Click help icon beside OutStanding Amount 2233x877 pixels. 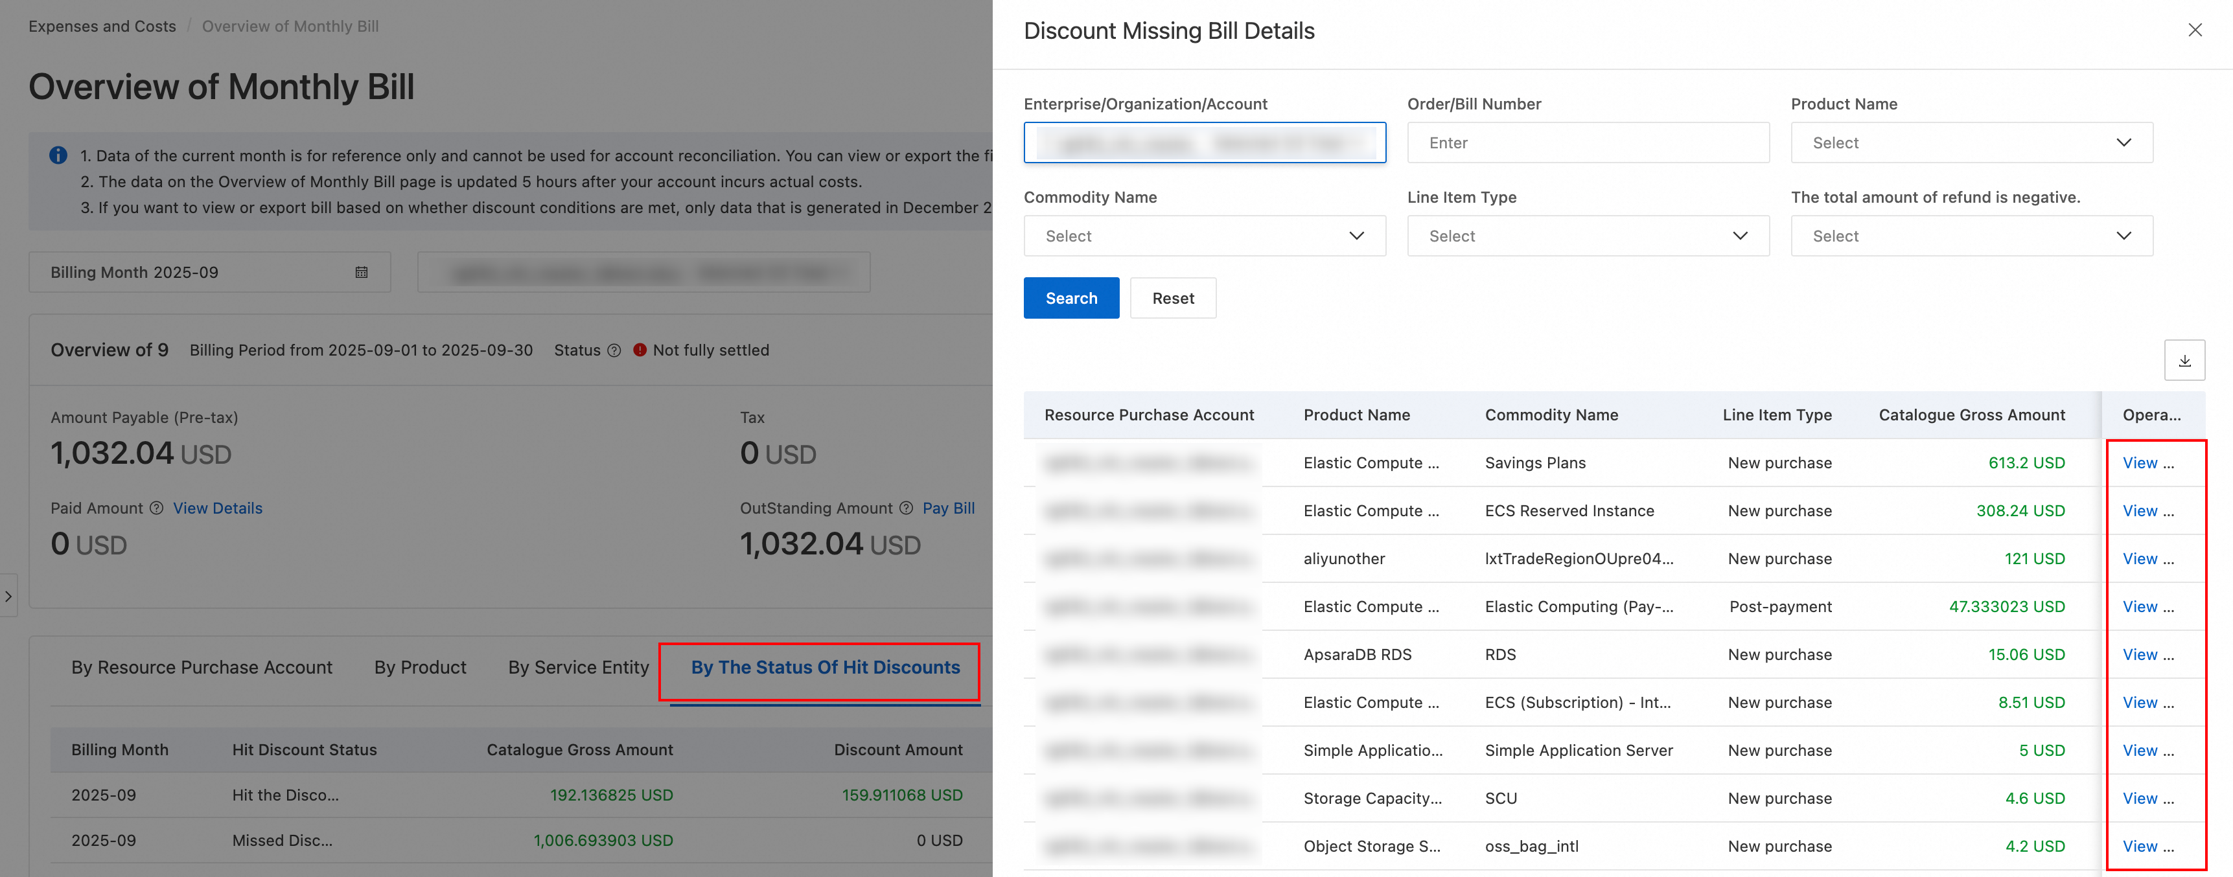point(905,508)
